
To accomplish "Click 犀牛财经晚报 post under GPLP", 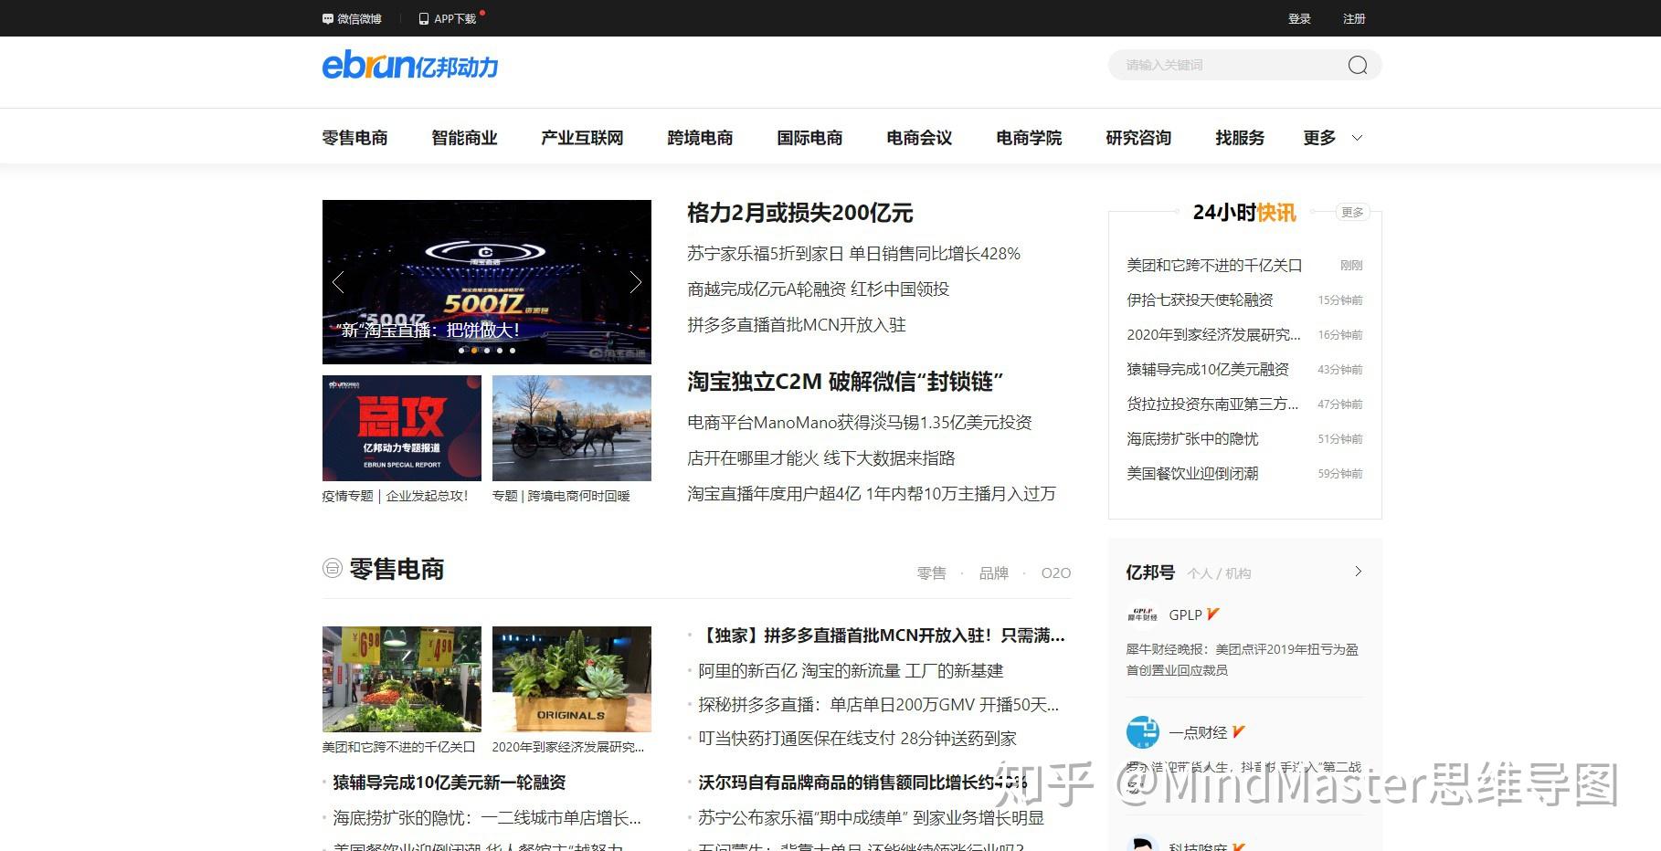I will 1243,659.
